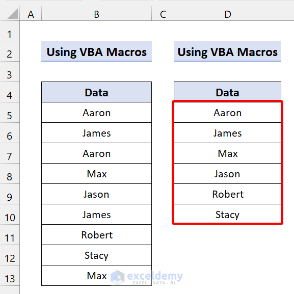294x294 pixels.
Task: Select cell B12 containing Stacy
Action: pos(96,255)
